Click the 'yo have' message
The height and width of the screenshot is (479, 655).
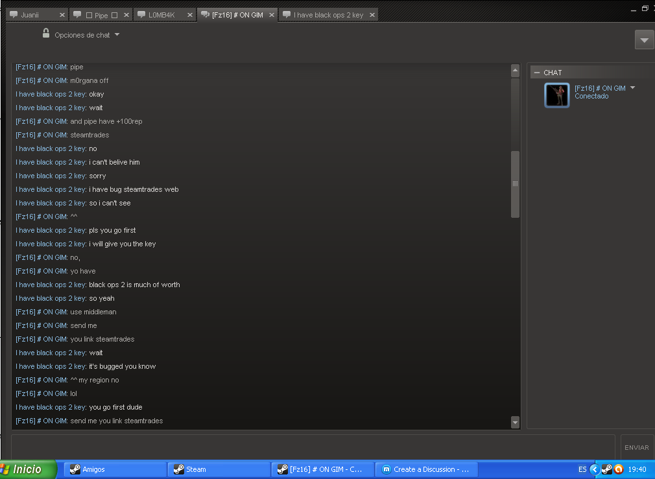[83, 272]
